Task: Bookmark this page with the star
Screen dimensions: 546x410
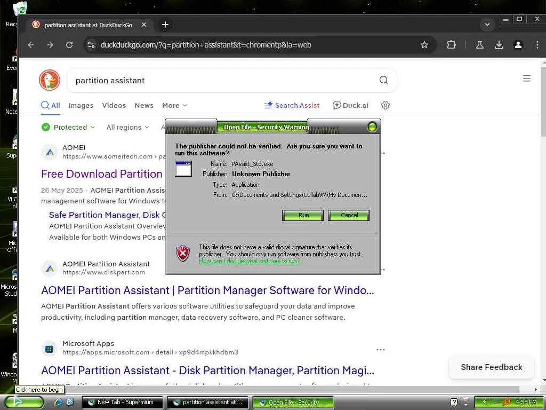Action: coord(424,45)
